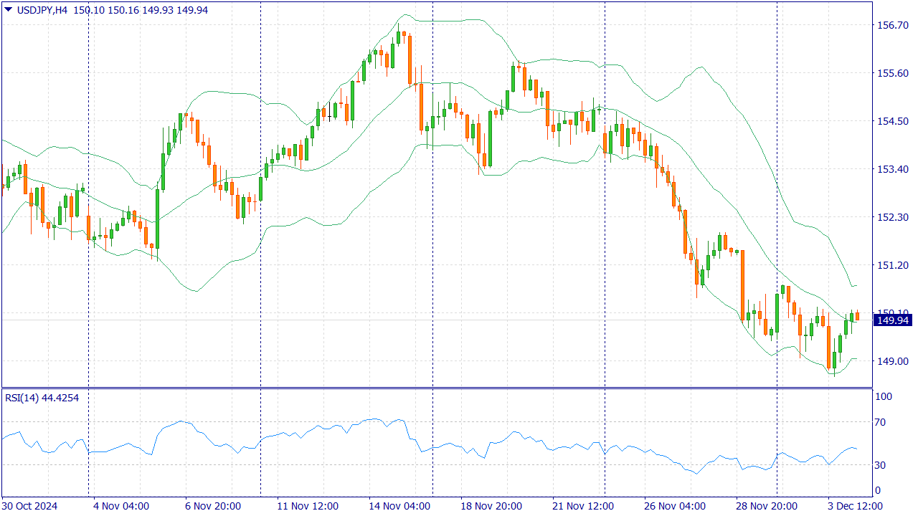
Task: Select the 149.00 price scale label
Action: [x=891, y=361]
